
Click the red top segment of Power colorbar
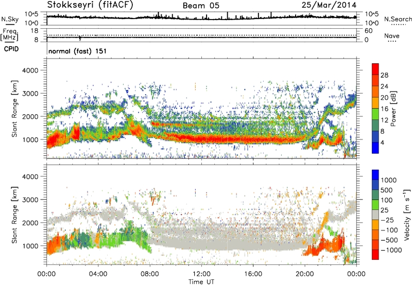[x=375, y=69]
